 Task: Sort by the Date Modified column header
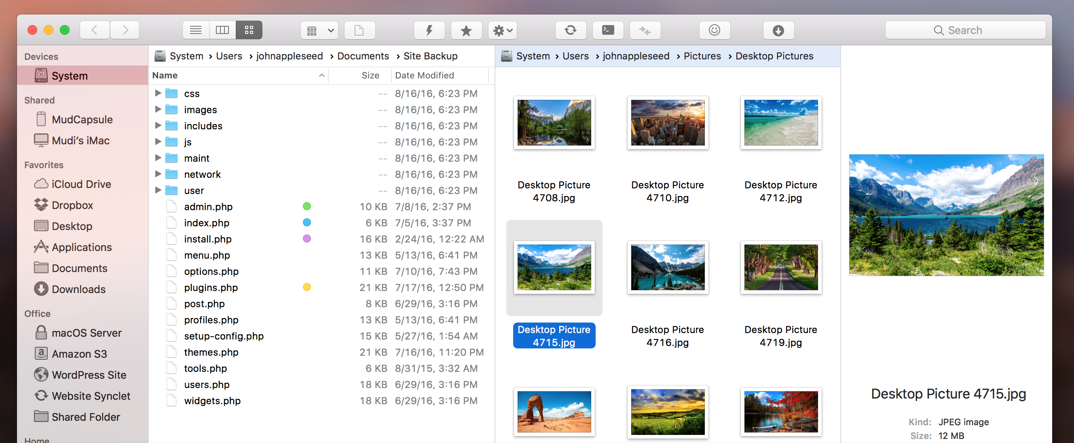click(425, 76)
